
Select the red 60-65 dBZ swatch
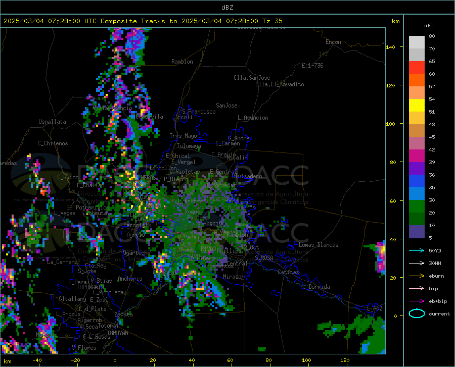417,68
